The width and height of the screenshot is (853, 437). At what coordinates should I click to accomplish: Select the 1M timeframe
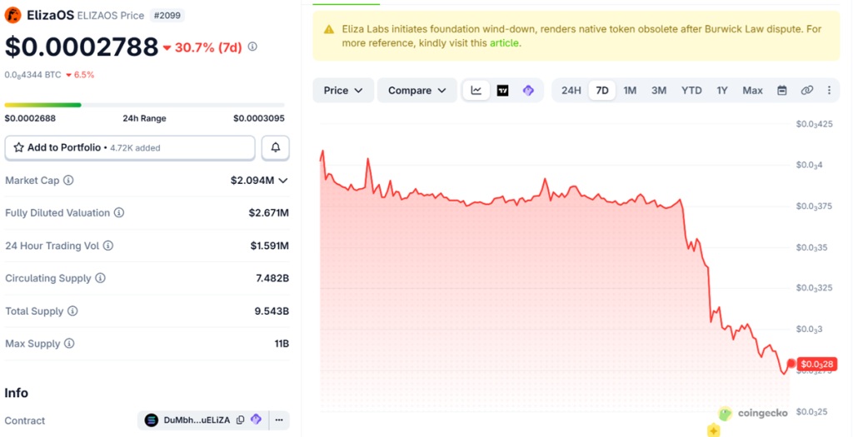point(630,90)
